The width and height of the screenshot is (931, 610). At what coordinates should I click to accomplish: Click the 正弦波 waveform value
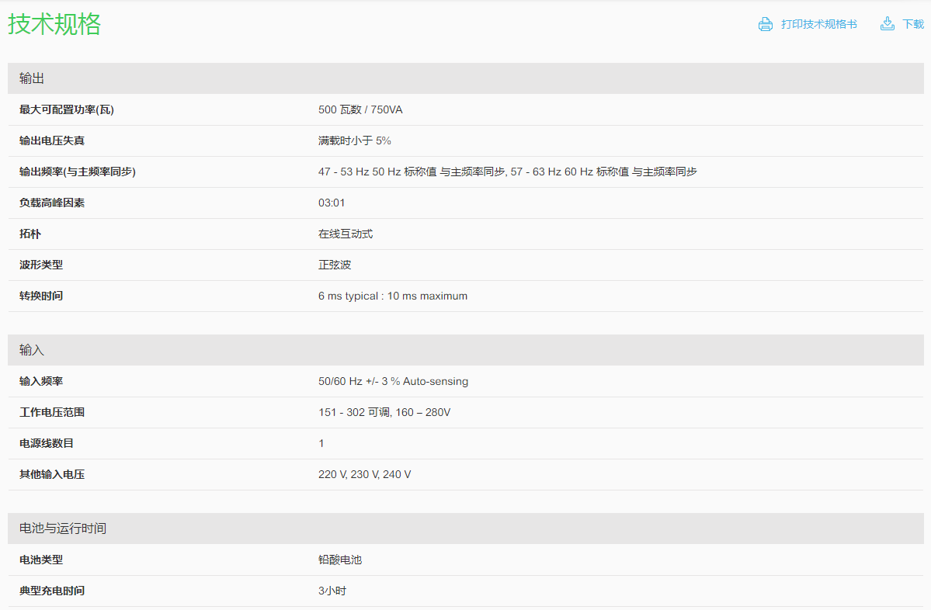pos(335,265)
